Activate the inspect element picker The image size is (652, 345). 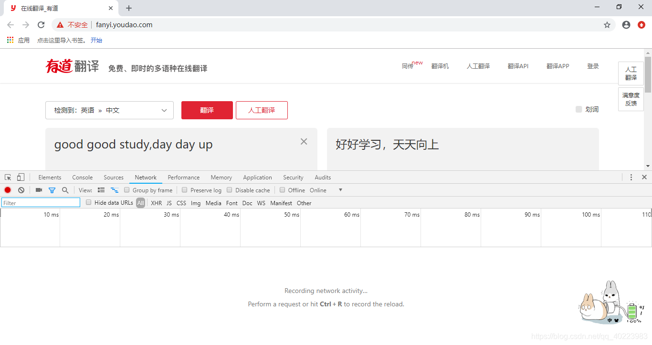pos(8,177)
